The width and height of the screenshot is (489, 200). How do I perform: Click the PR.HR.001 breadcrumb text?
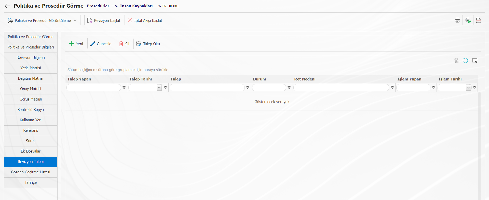(x=171, y=6)
